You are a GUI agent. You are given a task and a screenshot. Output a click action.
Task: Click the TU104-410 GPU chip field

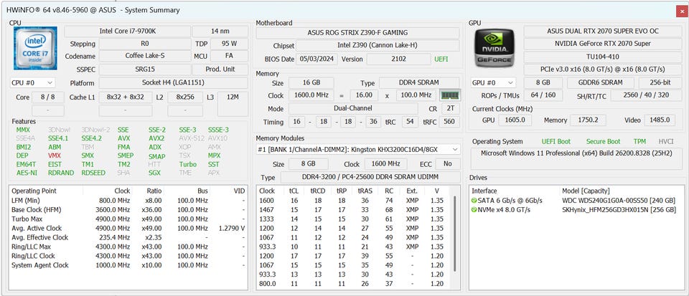click(603, 57)
